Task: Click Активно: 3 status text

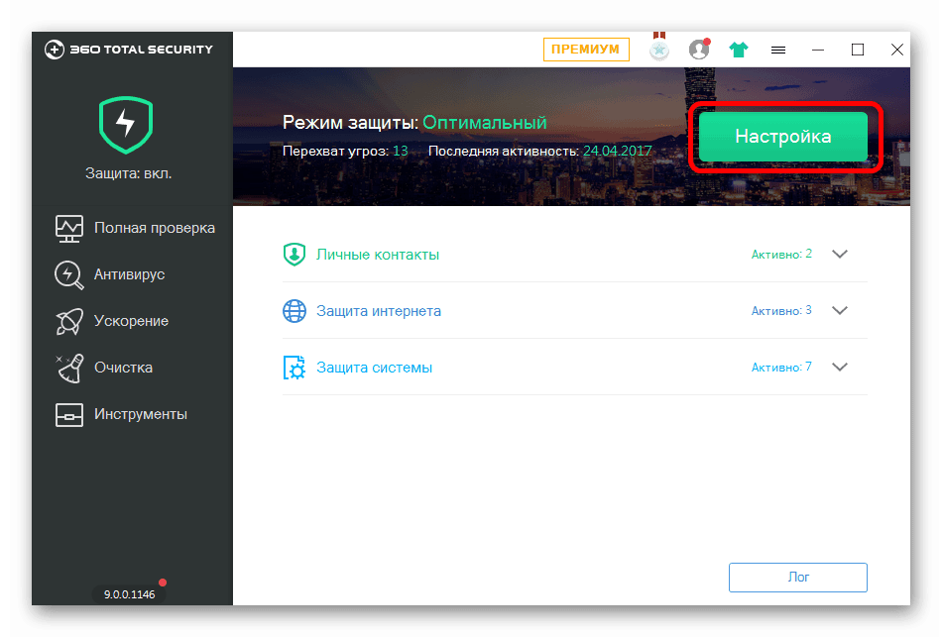Action: click(x=781, y=311)
